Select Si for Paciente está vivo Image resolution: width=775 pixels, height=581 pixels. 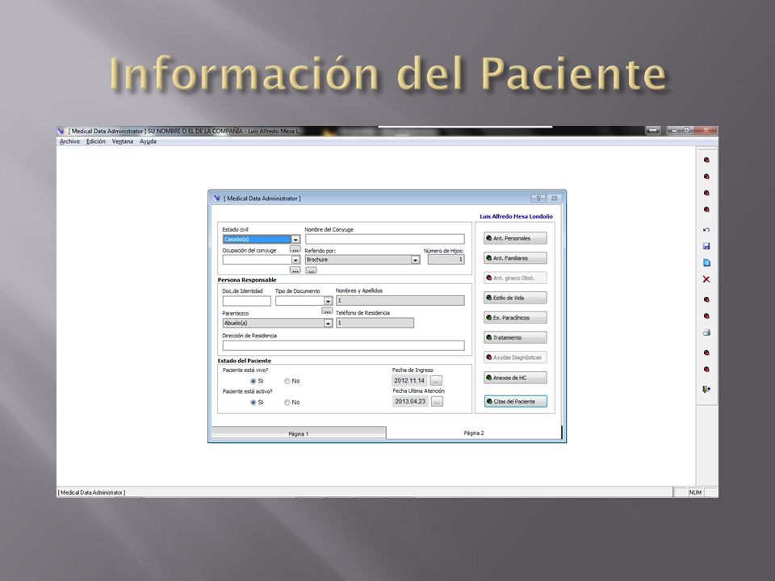tap(253, 381)
